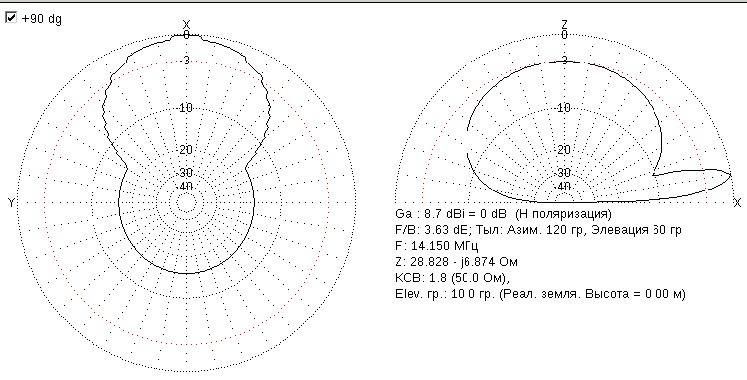The image size is (747, 380).
Task: Click the F: 14.150 МГц frequency line
Action: click(437, 246)
